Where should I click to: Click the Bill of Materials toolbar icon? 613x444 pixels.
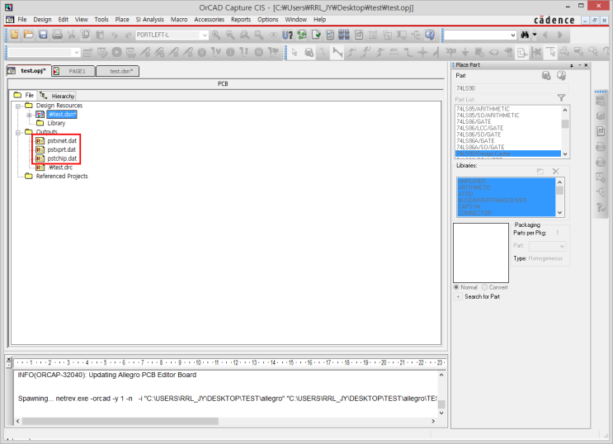[x=359, y=35]
